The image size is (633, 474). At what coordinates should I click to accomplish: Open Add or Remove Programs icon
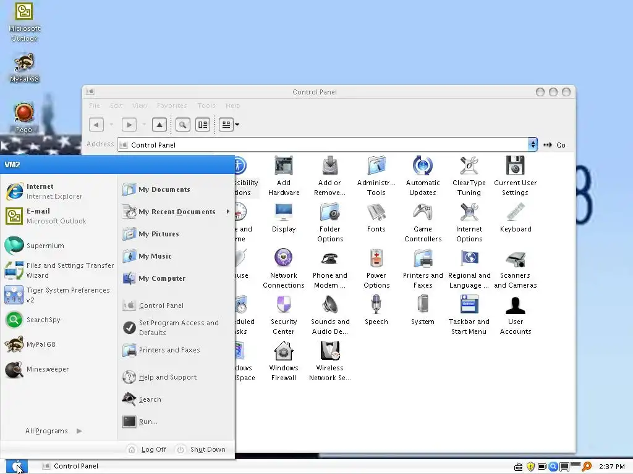(x=330, y=176)
